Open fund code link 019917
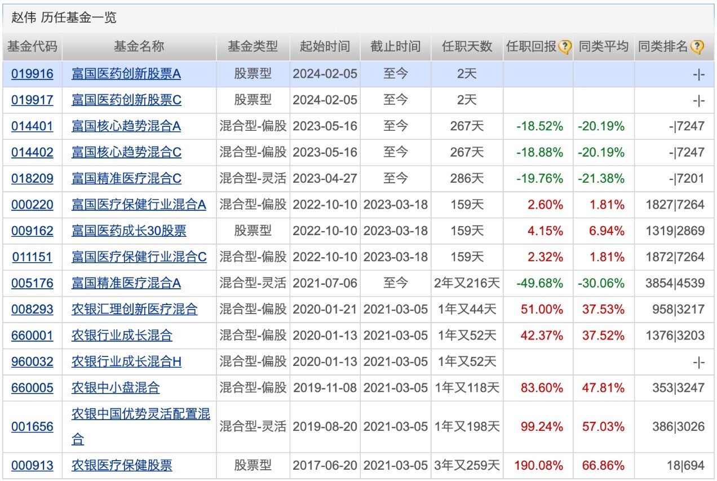 [32, 100]
